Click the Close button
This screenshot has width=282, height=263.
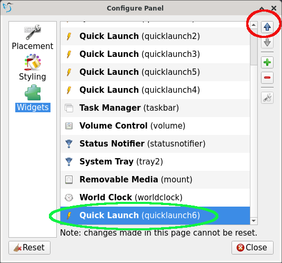pos(253,248)
